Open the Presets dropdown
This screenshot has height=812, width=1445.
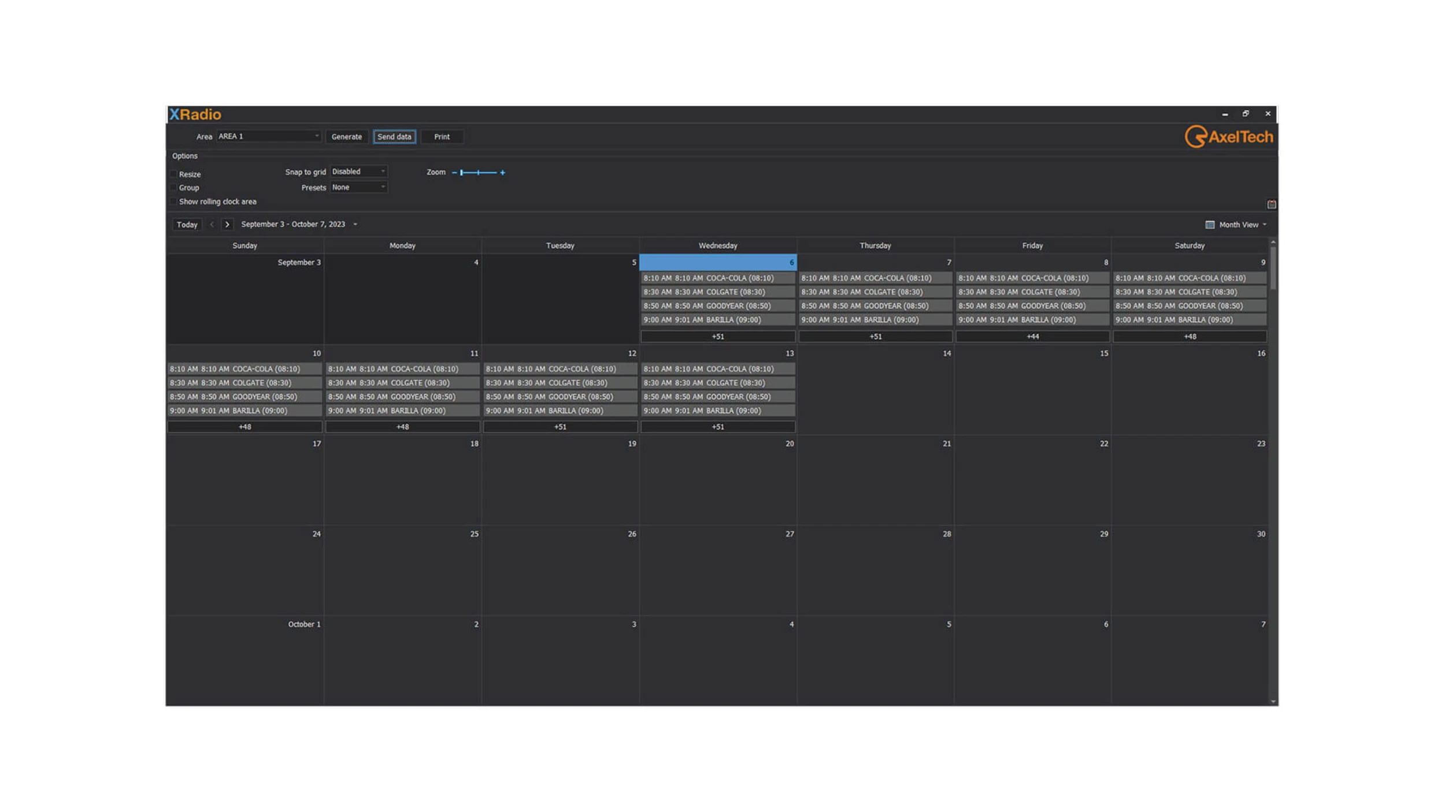tap(358, 187)
